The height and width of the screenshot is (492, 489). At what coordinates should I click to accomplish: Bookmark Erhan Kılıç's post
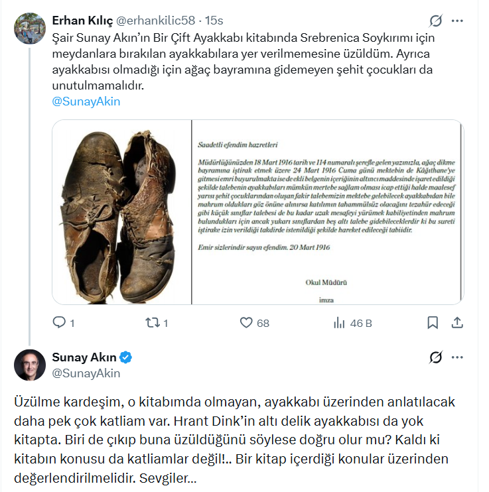[433, 323]
